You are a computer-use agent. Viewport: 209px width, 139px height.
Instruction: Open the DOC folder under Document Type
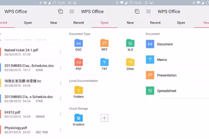[x=79, y=45]
